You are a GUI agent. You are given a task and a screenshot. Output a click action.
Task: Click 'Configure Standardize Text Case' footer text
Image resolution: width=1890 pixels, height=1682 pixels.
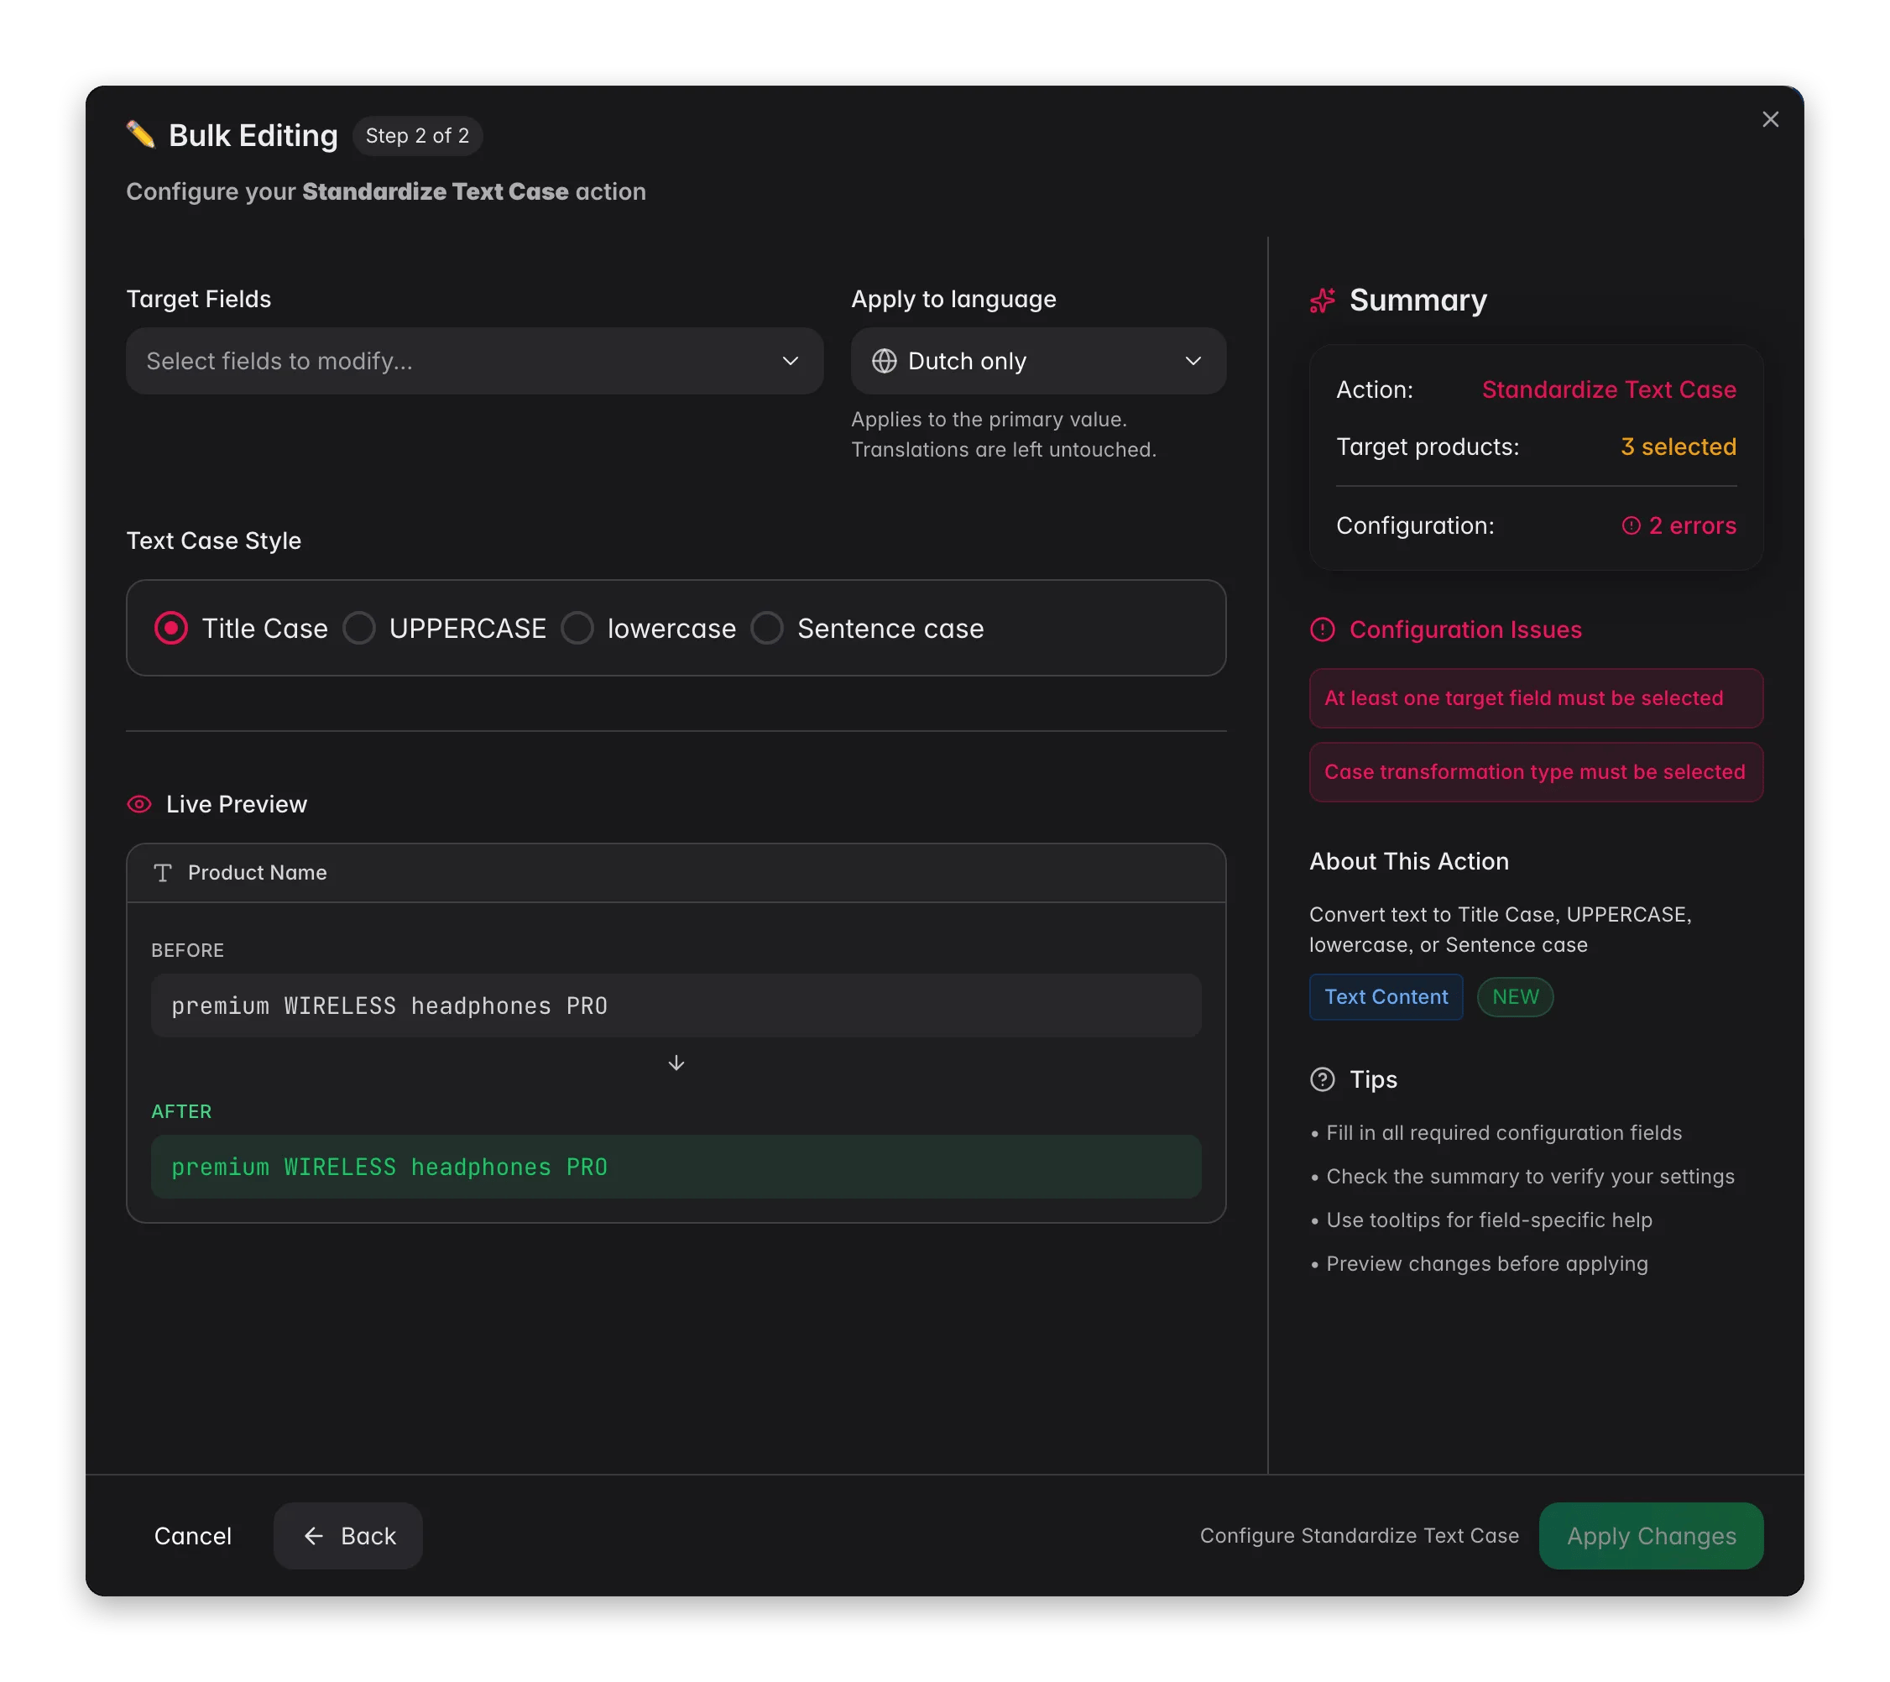coord(1360,1536)
